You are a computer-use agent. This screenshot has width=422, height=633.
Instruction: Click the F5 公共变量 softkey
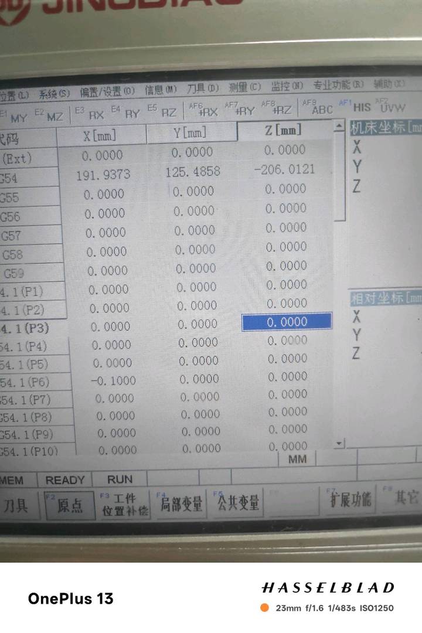237,503
